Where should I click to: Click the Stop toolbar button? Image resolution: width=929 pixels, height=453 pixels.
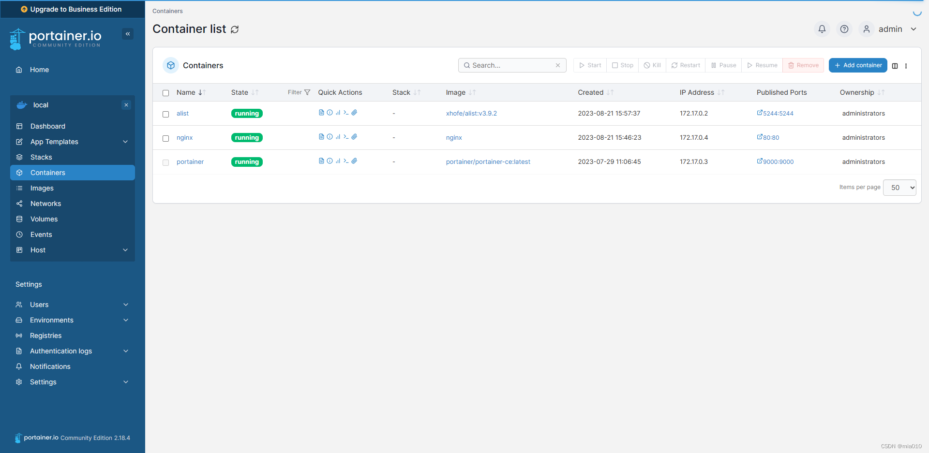(622, 65)
